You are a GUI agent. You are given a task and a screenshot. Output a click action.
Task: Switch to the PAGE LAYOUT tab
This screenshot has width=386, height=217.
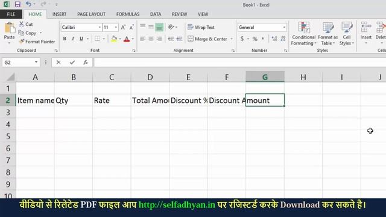pyautogui.click(x=91, y=14)
